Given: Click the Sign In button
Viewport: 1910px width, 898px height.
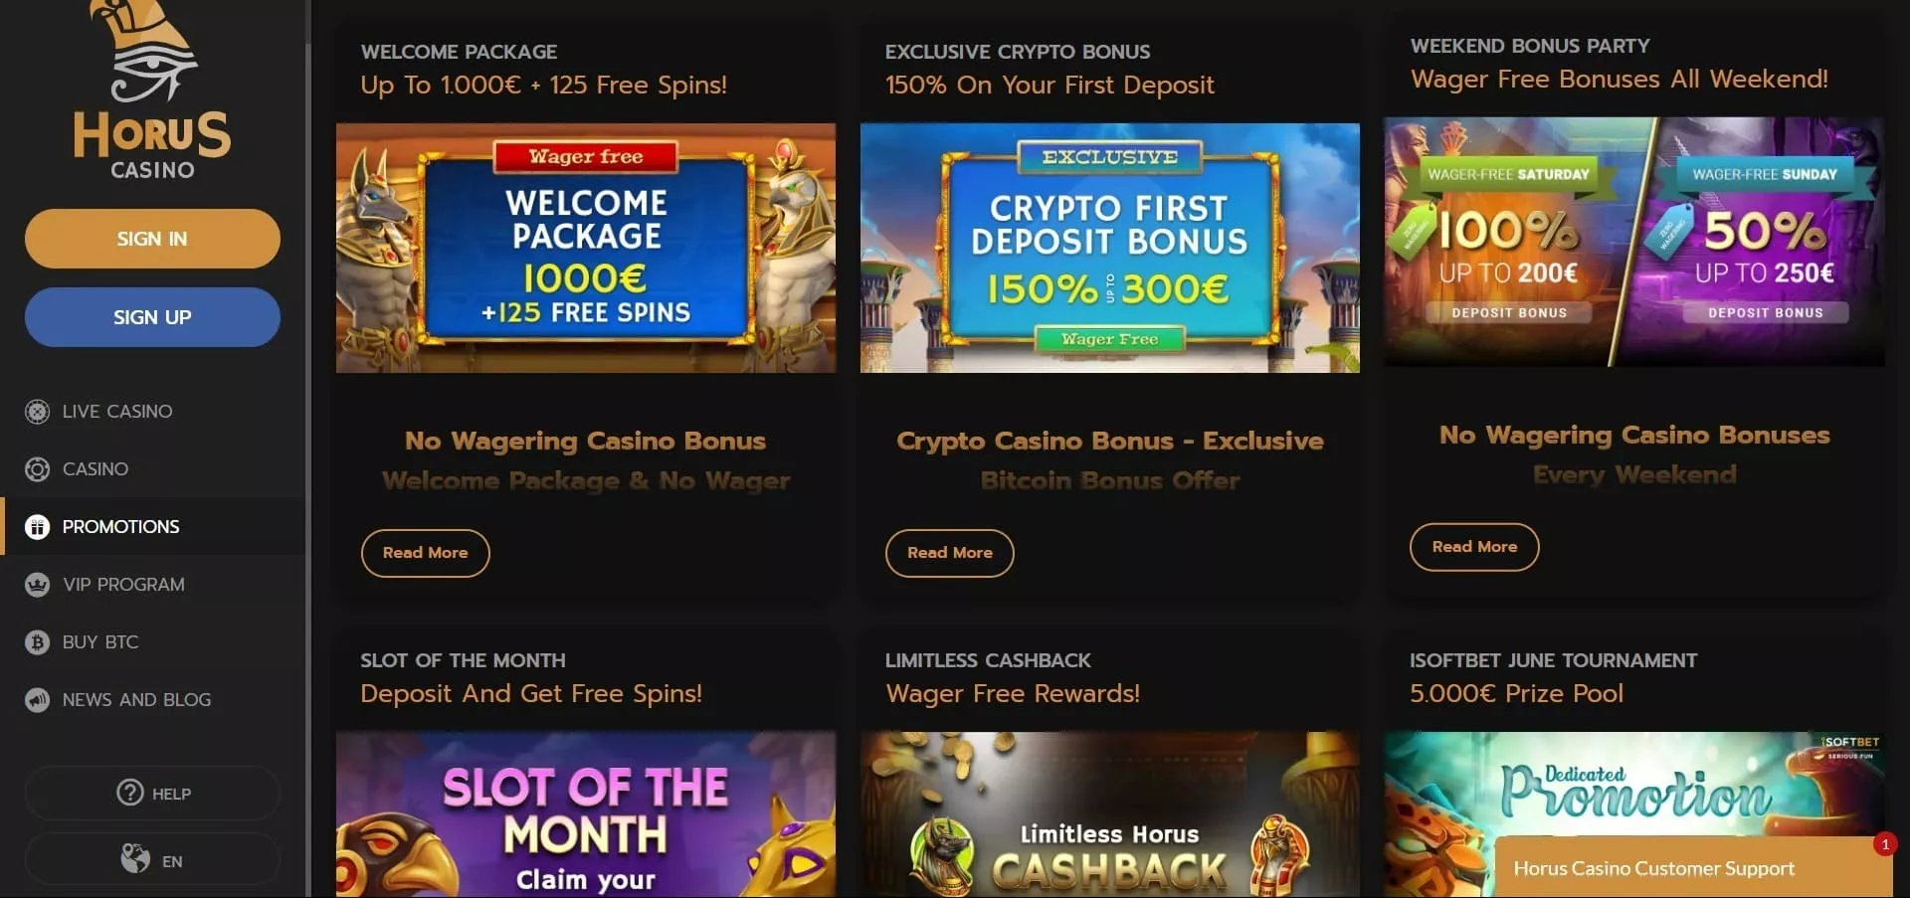Looking at the screenshot, I should click(152, 239).
